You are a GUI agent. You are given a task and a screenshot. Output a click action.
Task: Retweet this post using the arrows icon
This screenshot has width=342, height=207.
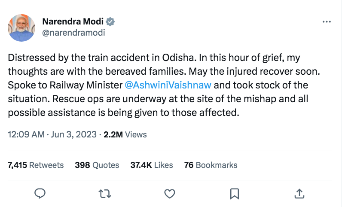(x=105, y=193)
